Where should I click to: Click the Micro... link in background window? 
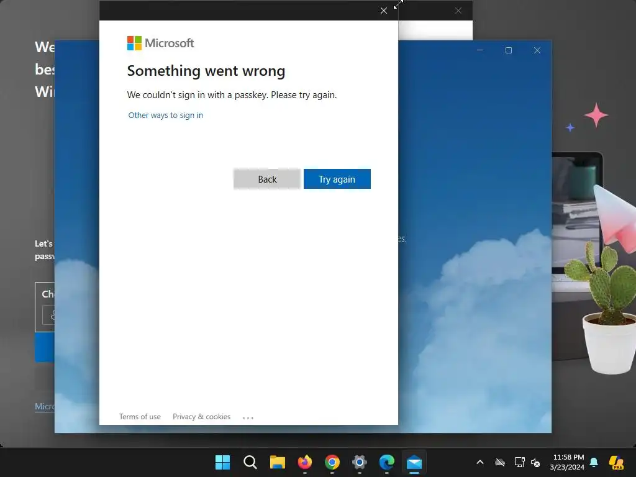[x=45, y=406]
